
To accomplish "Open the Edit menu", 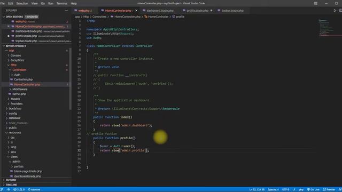I will click(x=10, y=3).
